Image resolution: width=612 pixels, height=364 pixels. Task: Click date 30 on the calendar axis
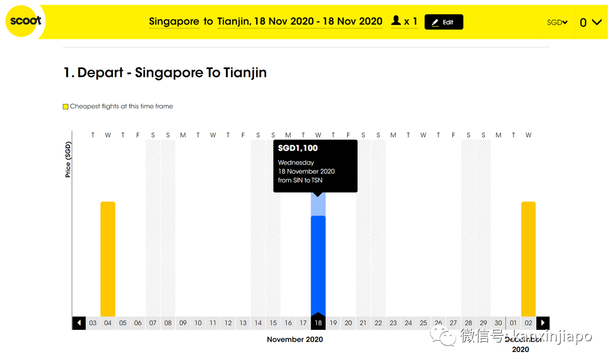coord(498,323)
